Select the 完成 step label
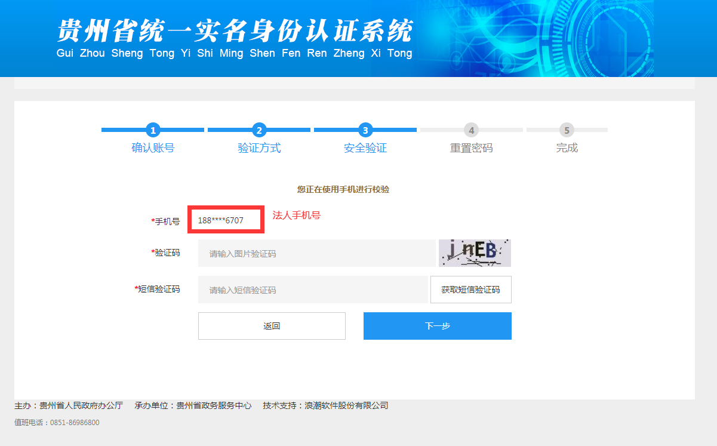This screenshot has height=446, width=717. tap(567, 148)
